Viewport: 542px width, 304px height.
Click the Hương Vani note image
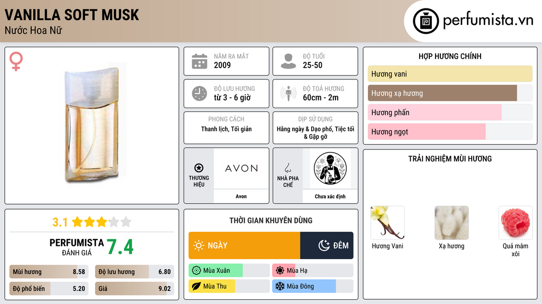[387, 223]
